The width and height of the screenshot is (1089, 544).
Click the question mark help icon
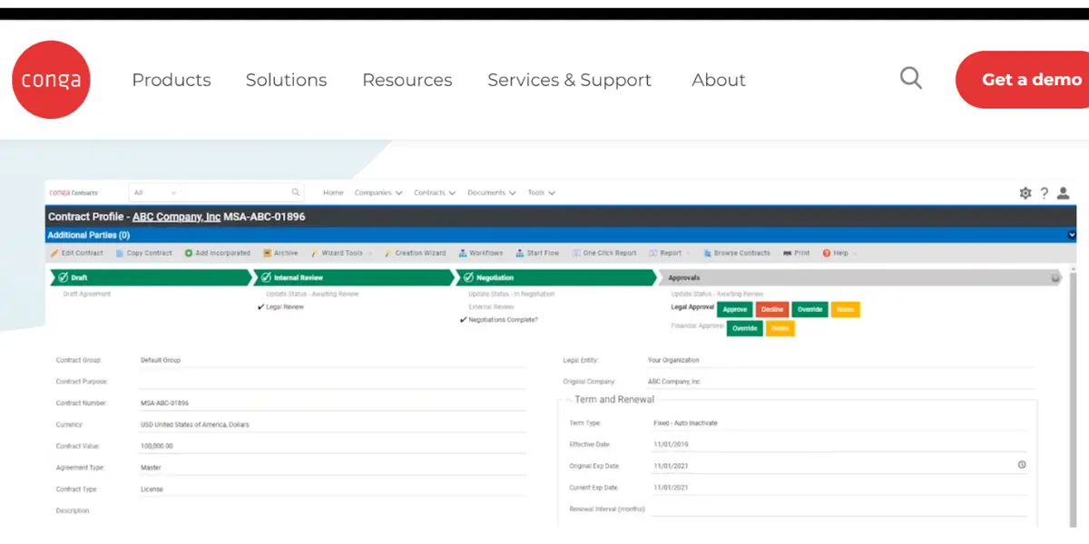1045,193
